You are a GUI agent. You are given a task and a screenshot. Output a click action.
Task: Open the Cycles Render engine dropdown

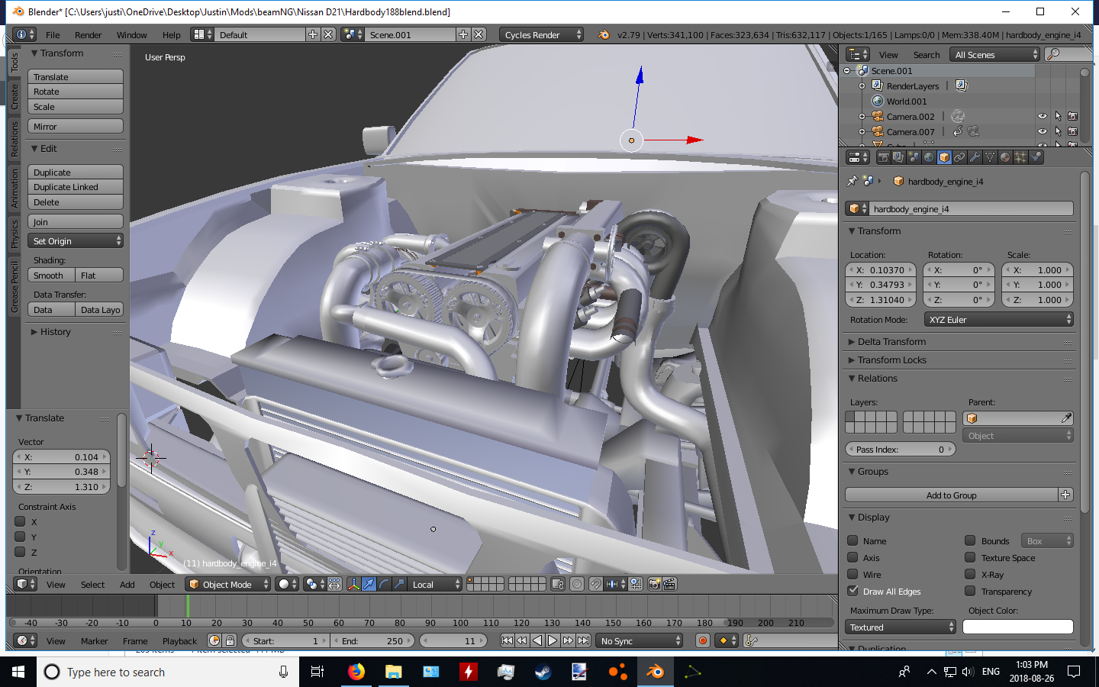[x=542, y=34]
